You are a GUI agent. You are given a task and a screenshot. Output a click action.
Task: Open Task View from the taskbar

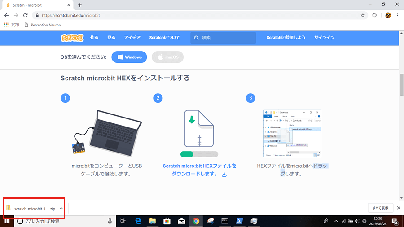click(123, 221)
